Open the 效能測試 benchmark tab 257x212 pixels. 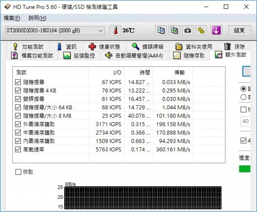[x=28, y=47]
